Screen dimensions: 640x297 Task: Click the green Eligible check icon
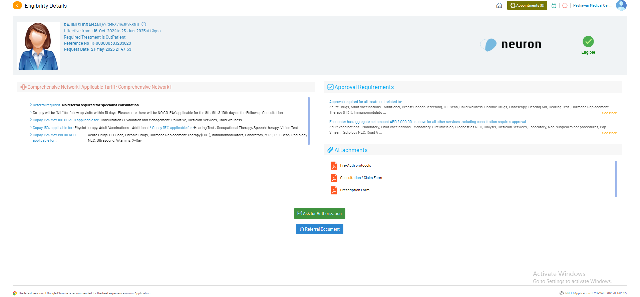pos(588,42)
